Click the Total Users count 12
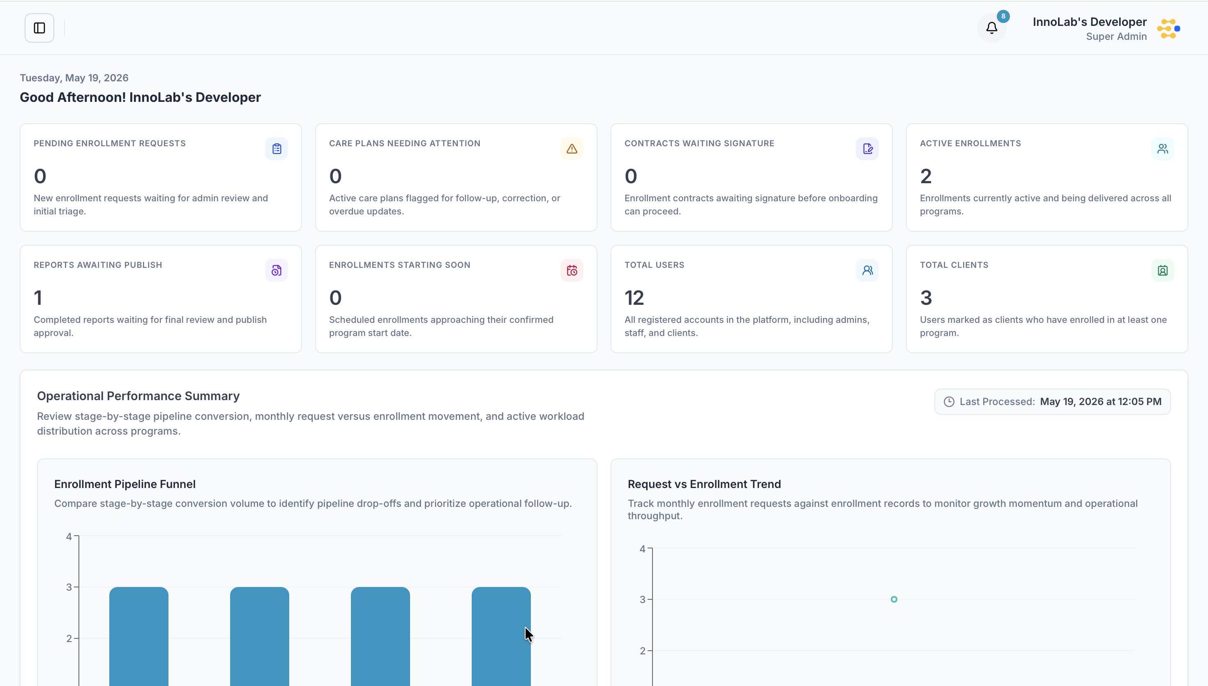 pyautogui.click(x=634, y=298)
